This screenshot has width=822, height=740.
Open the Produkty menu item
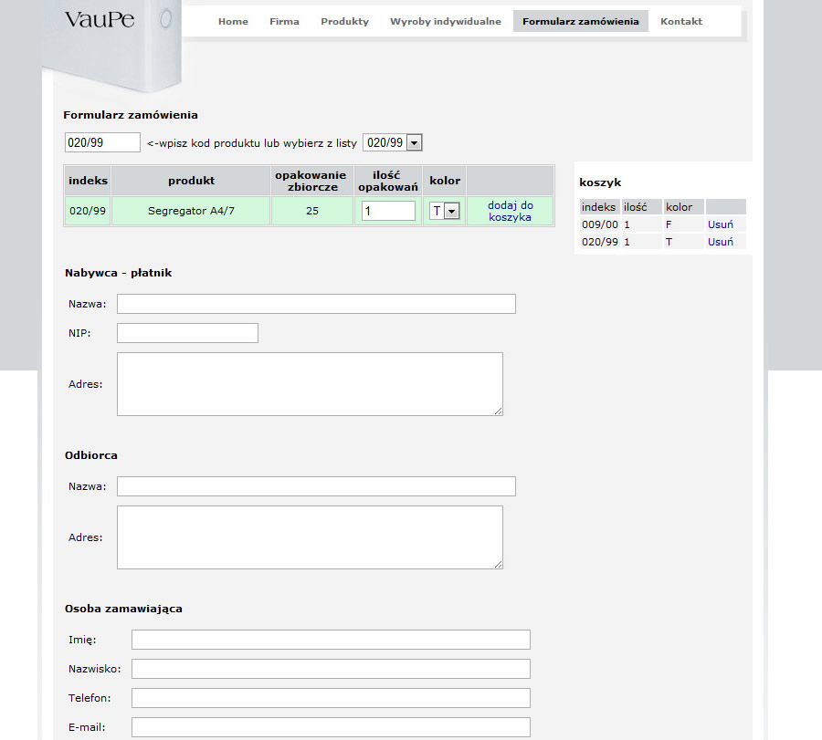pyautogui.click(x=344, y=22)
